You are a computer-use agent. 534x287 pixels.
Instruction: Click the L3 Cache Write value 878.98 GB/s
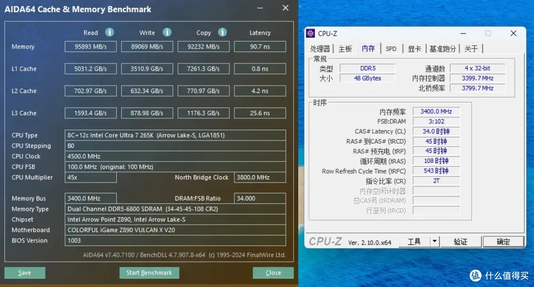pyautogui.click(x=147, y=113)
